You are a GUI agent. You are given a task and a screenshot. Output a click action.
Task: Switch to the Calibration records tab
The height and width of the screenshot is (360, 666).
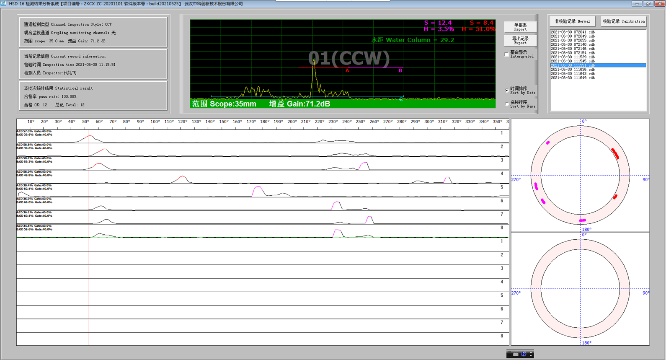coord(623,21)
